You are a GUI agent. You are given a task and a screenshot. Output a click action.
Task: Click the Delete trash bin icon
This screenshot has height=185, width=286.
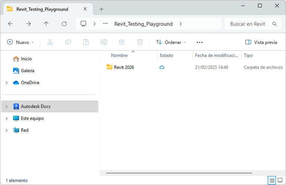(140, 42)
